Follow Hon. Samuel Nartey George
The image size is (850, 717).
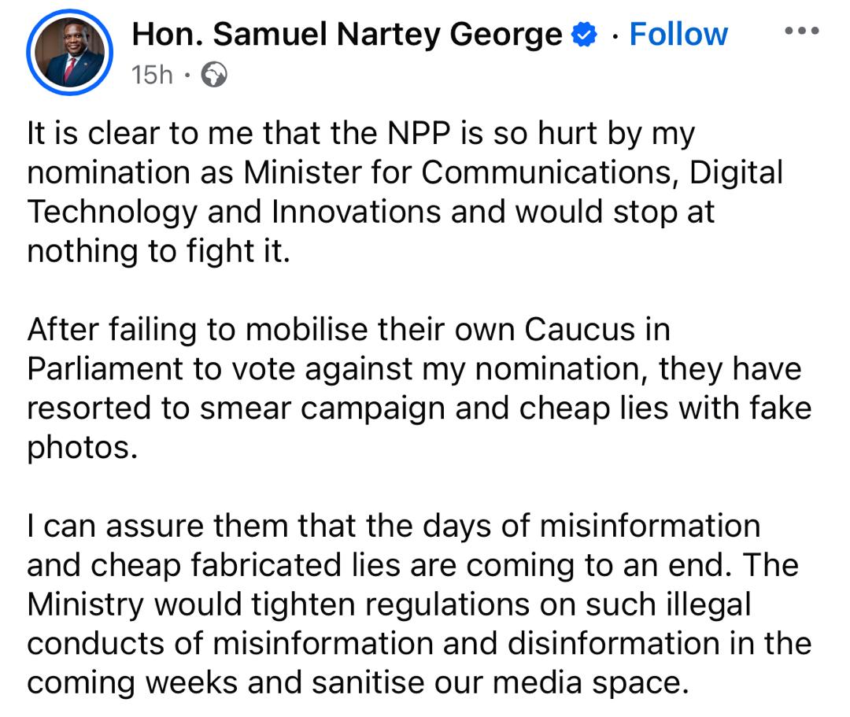[678, 35]
